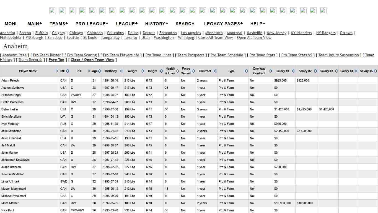The width and height of the screenshot is (378, 213).
Task: Toggle sorting on the Force Waiver column
Action: click(193, 71)
